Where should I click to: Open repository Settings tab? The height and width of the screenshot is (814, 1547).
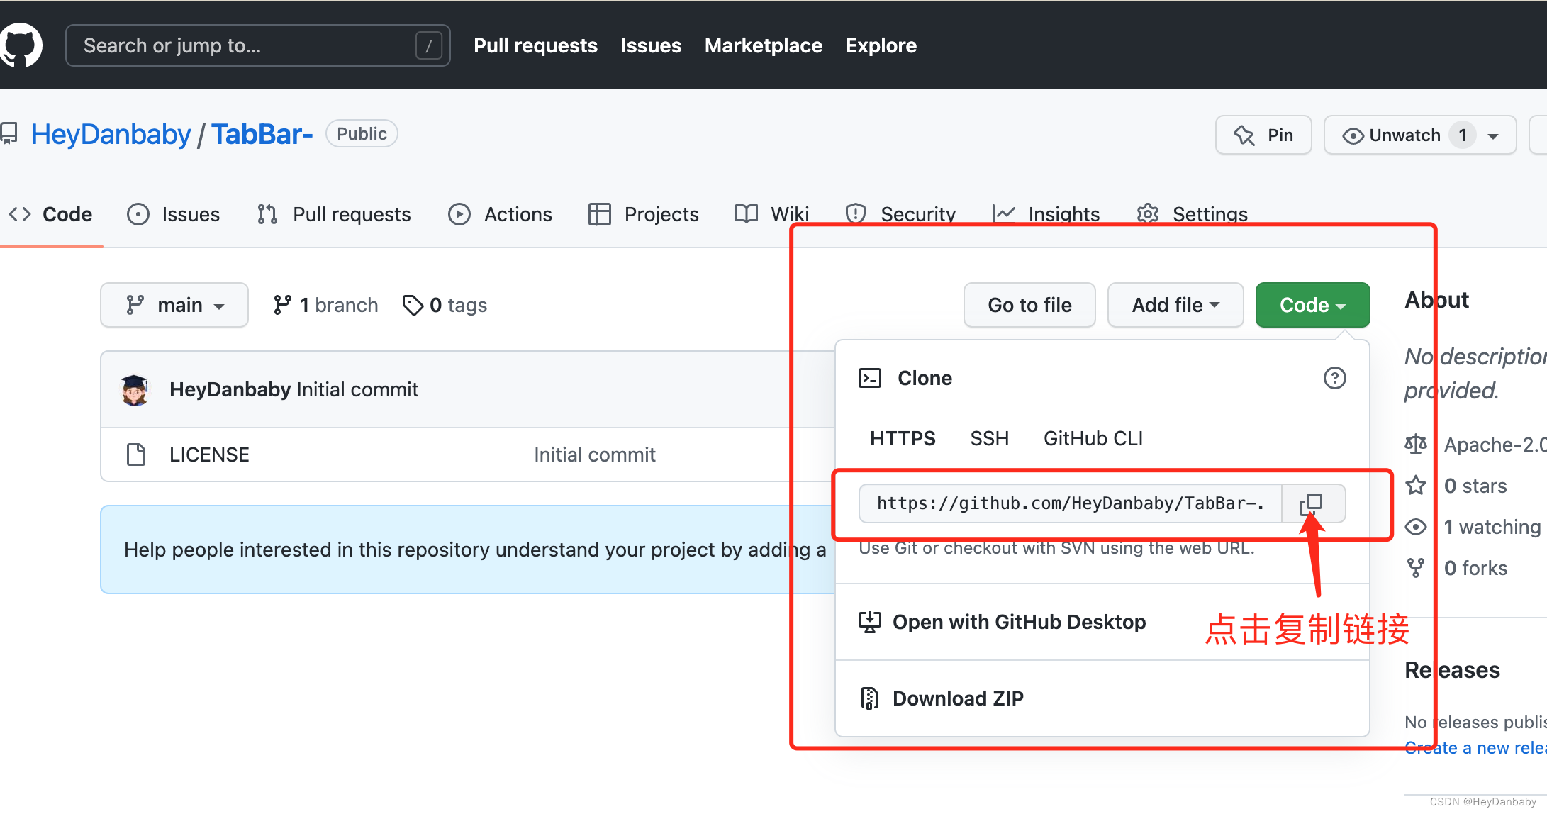(1192, 214)
